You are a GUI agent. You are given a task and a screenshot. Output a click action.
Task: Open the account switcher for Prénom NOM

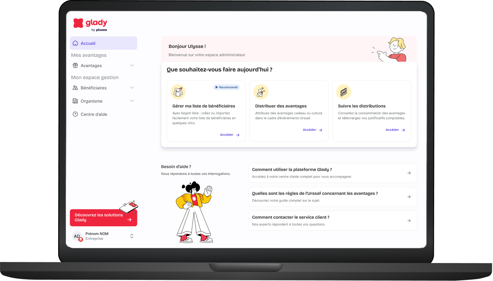coord(132,236)
